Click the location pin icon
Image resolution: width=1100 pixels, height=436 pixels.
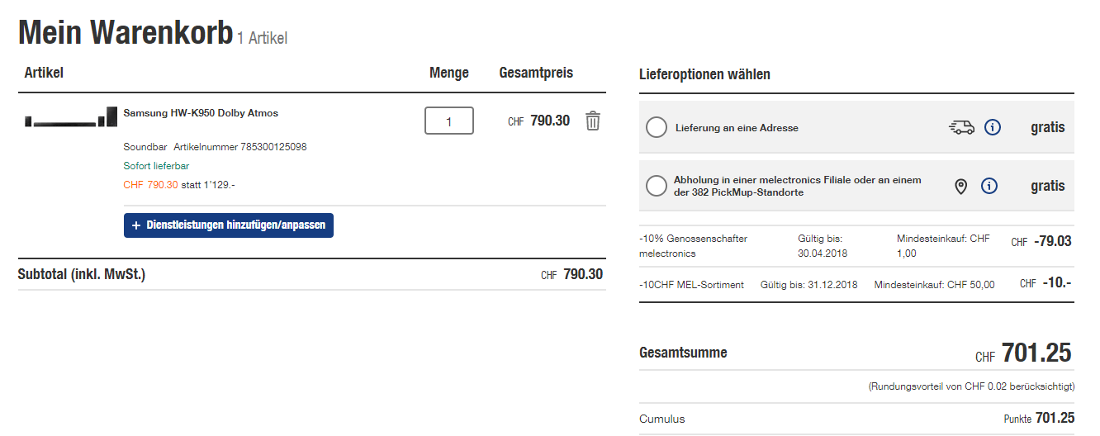click(960, 186)
